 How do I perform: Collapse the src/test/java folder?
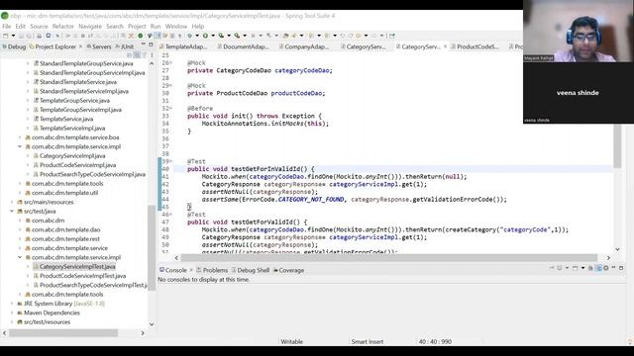[12, 211]
